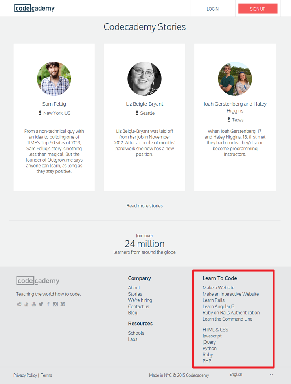Click the language selector chevron arrow
This screenshot has height=384, width=291.
tap(271, 375)
